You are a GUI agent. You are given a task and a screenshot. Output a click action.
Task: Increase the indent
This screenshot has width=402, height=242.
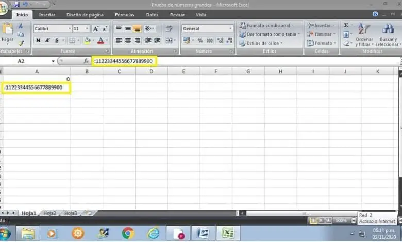pyautogui.click(x=157, y=40)
